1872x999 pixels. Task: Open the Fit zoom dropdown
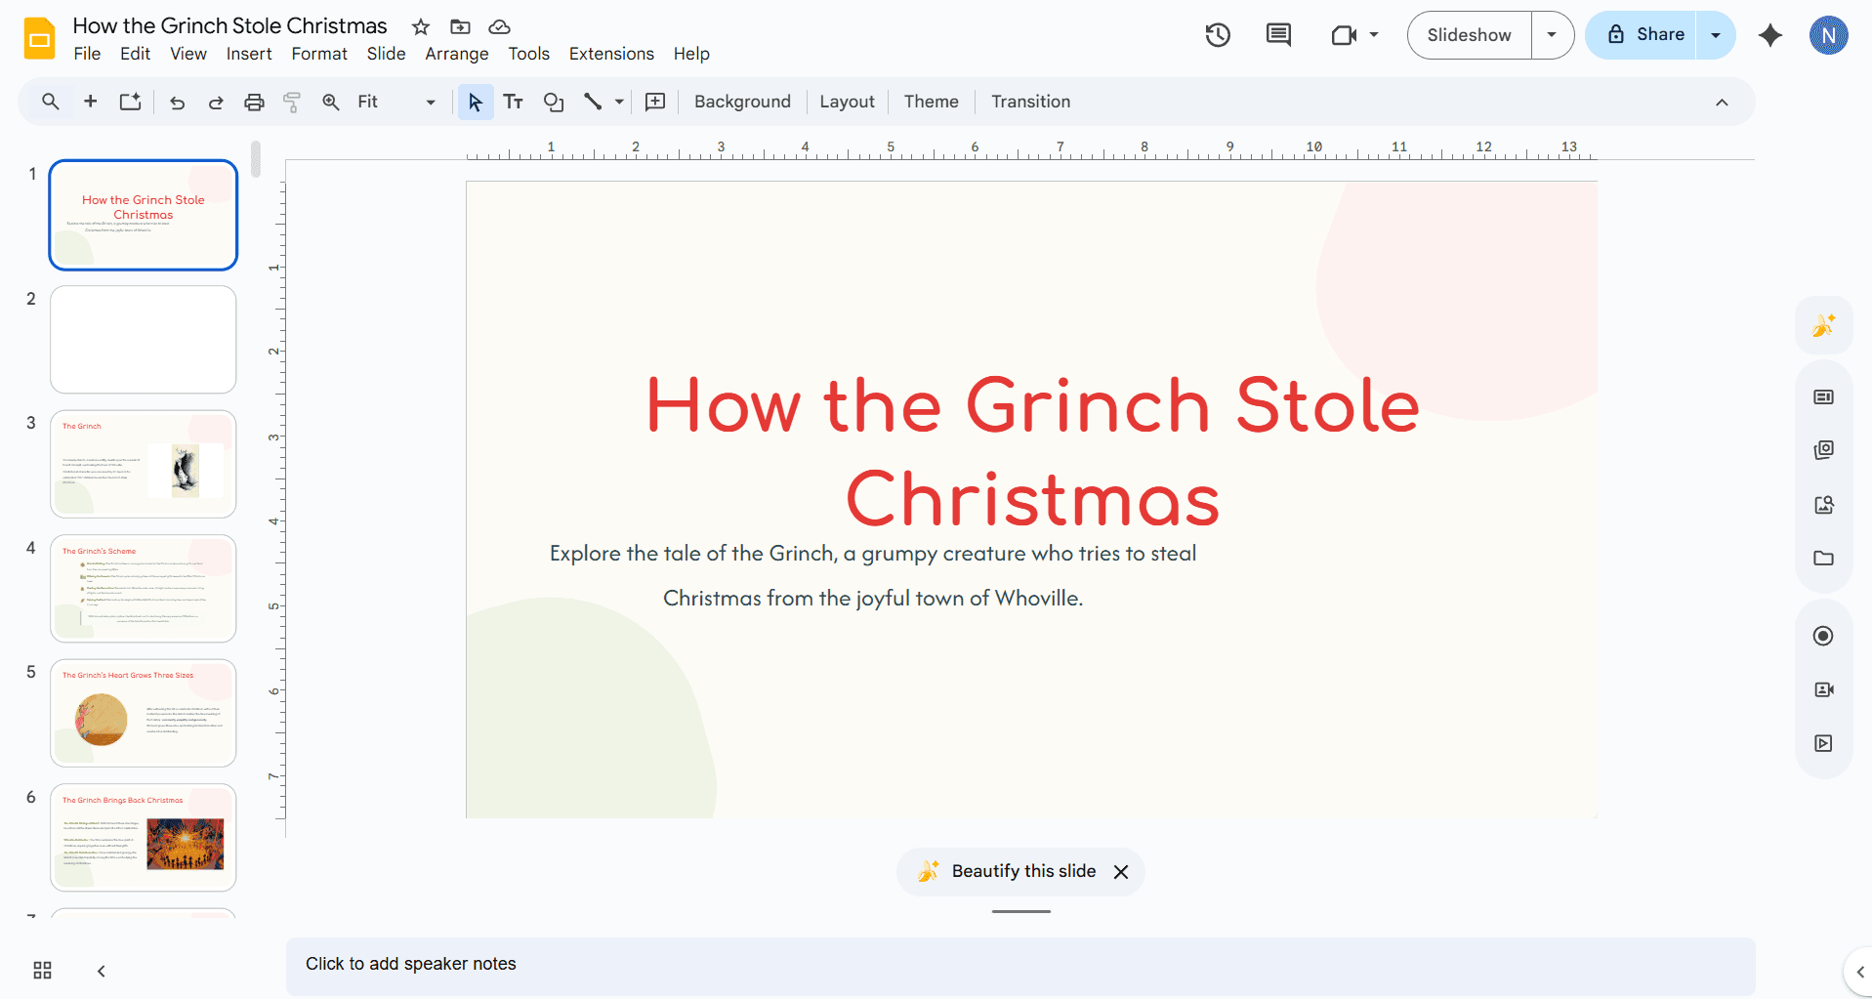click(429, 102)
